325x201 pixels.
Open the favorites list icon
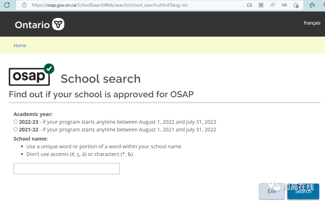[x=312, y=5]
